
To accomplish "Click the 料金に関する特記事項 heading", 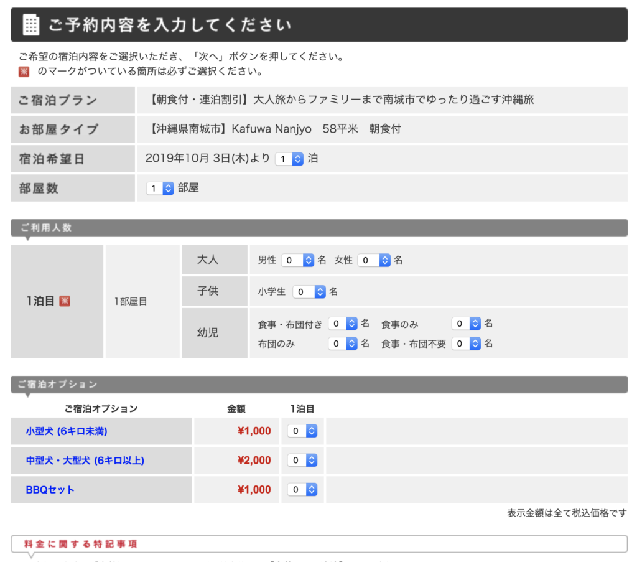I will tap(80, 544).
